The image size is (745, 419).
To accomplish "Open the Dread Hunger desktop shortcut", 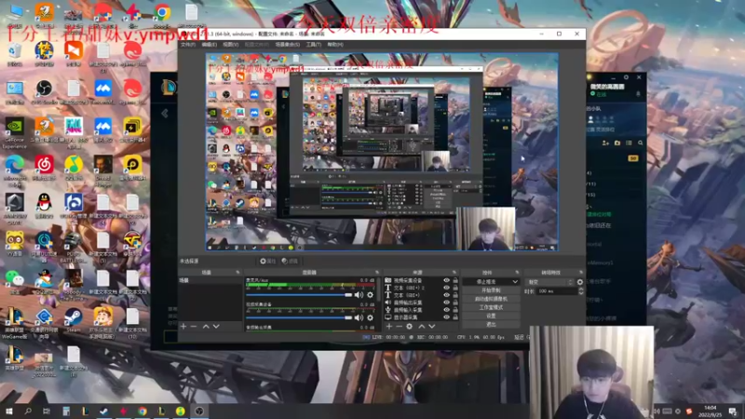I will coord(102,170).
